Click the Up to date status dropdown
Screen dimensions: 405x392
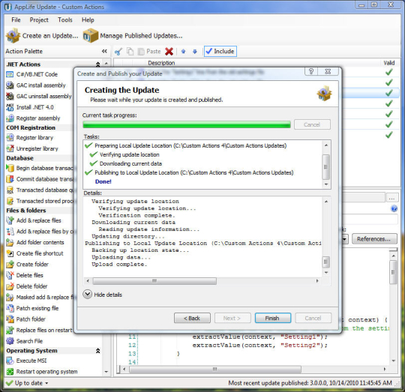pyautogui.click(x=27, y=383)
